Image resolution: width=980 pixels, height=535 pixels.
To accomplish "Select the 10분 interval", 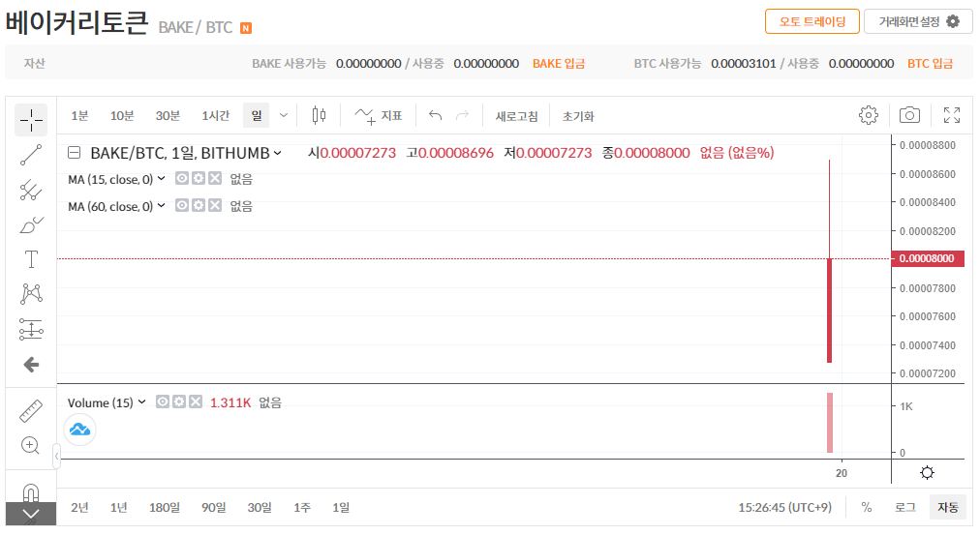I will [x=122, y=115].
